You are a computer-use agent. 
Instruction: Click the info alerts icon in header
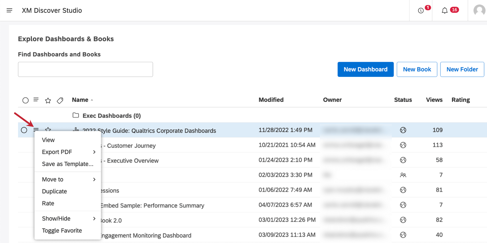click(x=421, y=11)
